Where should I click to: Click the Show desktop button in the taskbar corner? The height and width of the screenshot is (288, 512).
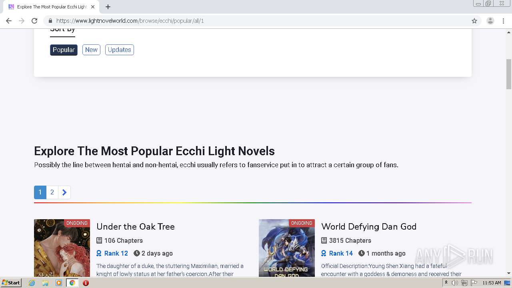508,283
